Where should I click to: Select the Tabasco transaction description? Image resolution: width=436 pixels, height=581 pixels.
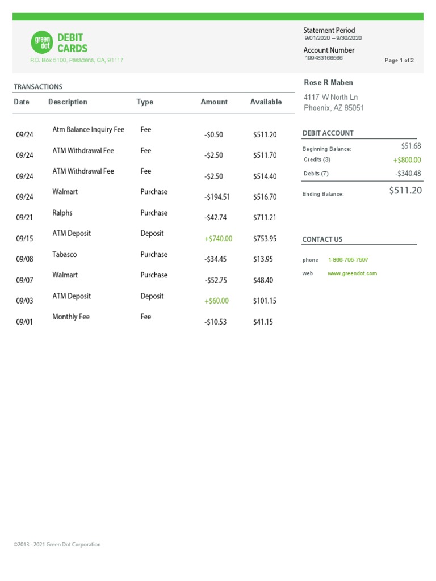pyautogui.click(x=65, y=255)
